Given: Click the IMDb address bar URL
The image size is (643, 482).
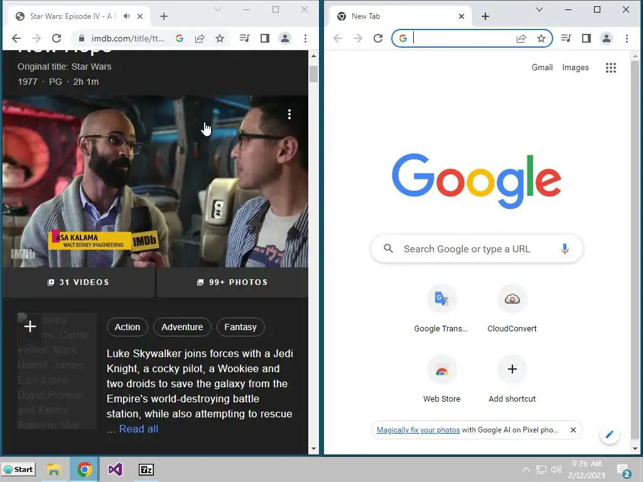Looking at the screenshot, I should (128, 38).
